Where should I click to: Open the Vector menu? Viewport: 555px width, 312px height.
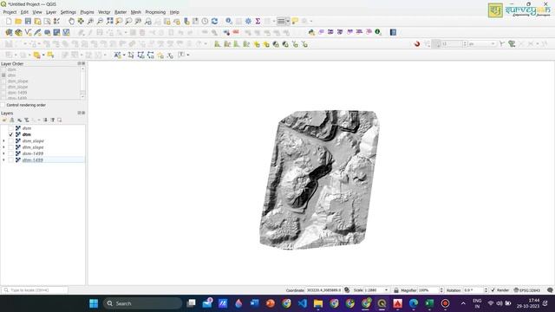pos(104,12)
